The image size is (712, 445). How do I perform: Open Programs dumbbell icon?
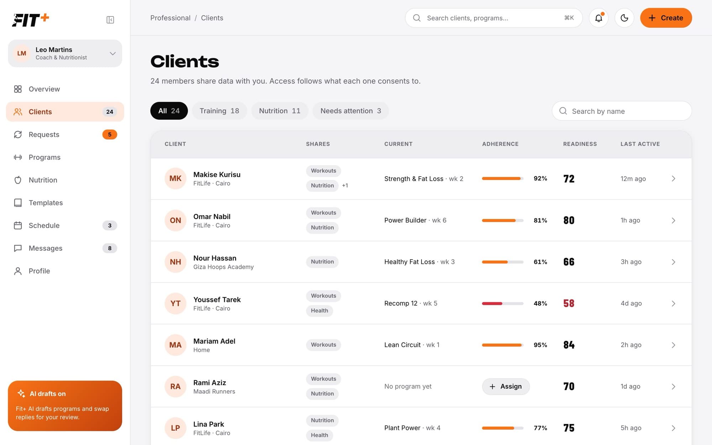[18, 157]
